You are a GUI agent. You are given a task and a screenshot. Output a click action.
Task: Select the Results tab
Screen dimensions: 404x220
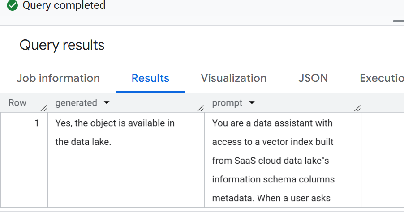coord(150,78)
